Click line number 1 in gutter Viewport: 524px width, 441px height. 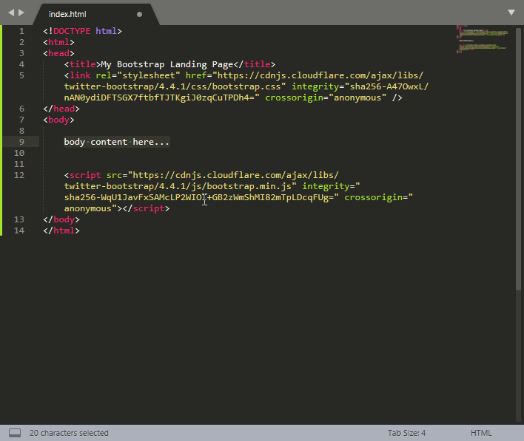pos(21,31)
